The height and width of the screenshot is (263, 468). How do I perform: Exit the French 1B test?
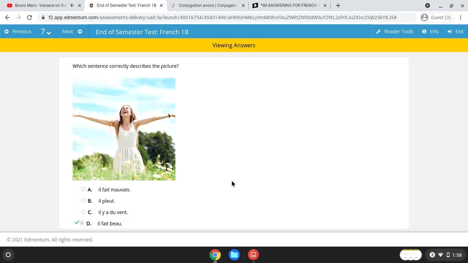pos(456,32)
